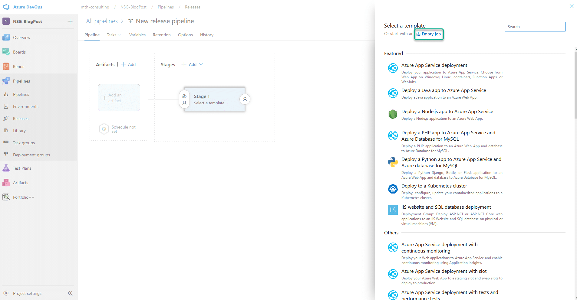Switch to the Retention tab

[x=162, y=35]
